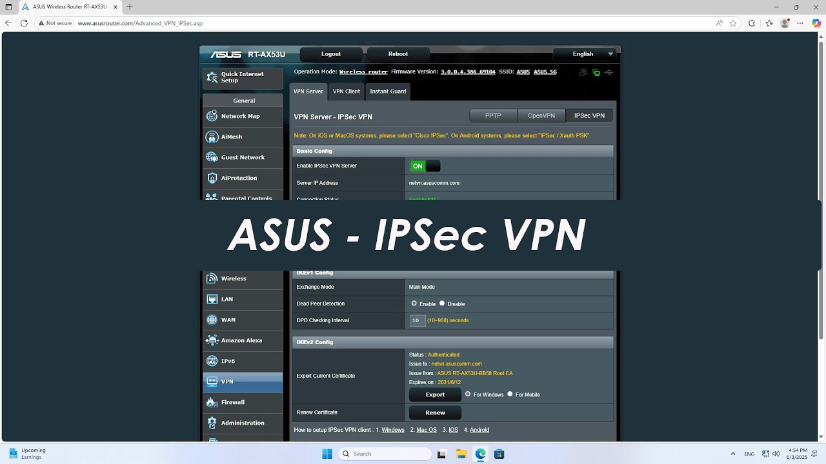This screenshot has height=464, width=826.
Task: Click the Logout button
Action: click(x=331, y=54)
